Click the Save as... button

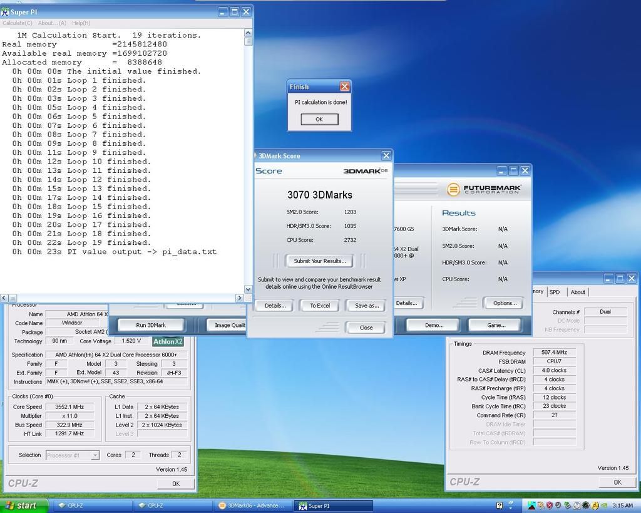click(367, 306)
